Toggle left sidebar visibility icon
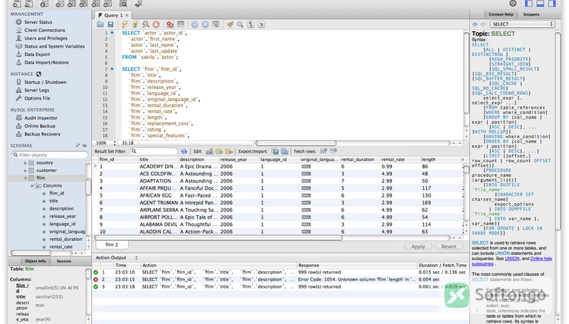 [x=528, y=4]
